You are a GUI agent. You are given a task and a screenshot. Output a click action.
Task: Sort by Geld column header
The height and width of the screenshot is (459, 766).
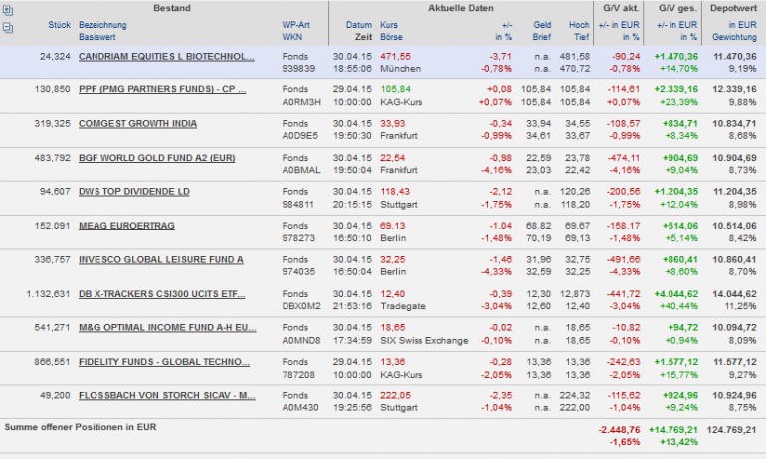tap(542, 25)
